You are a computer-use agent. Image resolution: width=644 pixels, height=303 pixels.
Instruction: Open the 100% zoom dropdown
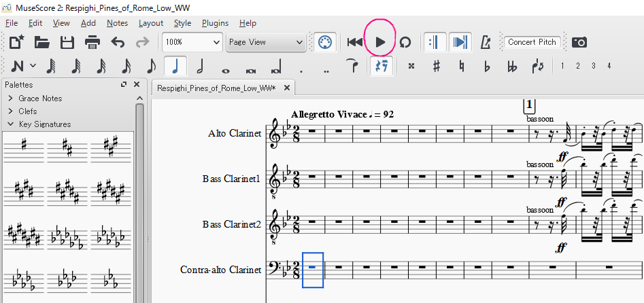coord(192,42)
